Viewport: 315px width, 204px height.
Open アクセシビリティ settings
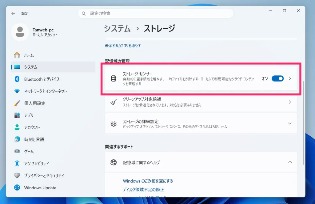coord(53,163)
